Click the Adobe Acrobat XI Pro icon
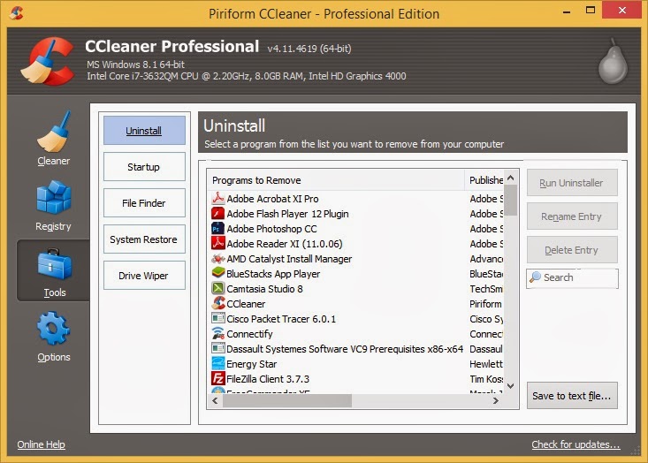This screenshot has height=463, width=648. 217,198
